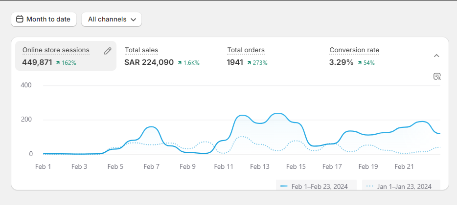This screenshot has height=205, width=457.
Task: Collapse the metrics card with the chevron
Action: (437, 56)
